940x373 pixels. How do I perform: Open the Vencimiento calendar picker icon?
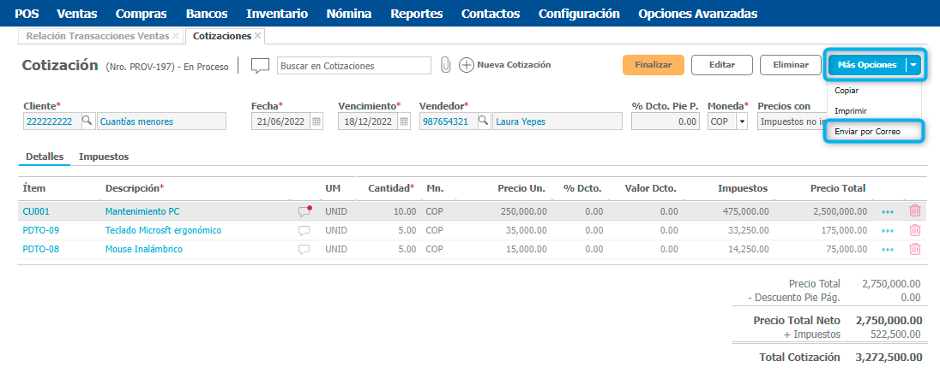tap(403, 121)
